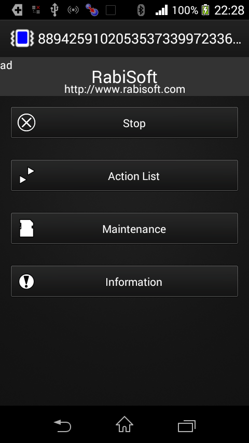Tap the battery charging indicator
This screenshot has height=443, width=249.
(205, 10)
